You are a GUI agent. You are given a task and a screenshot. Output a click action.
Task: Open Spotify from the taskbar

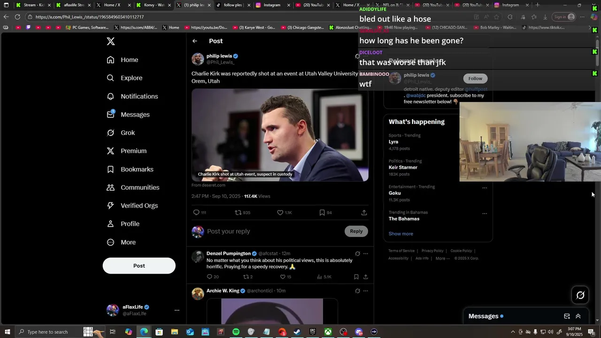pyautogui.click(x=236, y=332)
